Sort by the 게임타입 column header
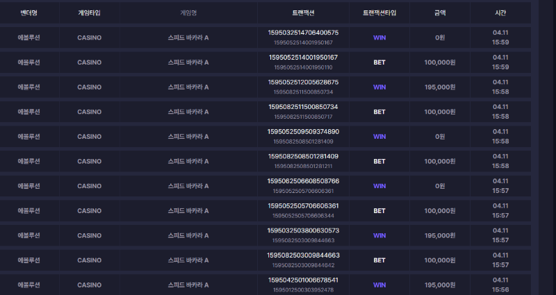 click(89, 12)
